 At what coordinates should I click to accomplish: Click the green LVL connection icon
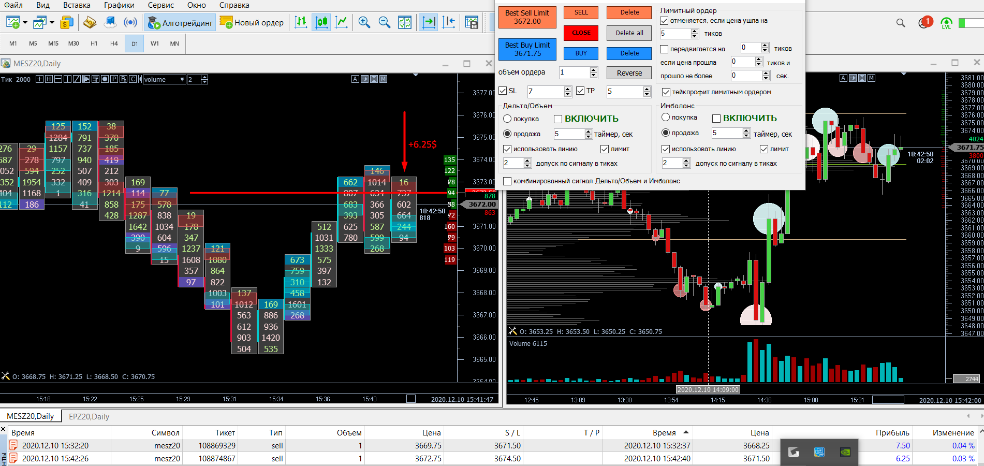[x=946, y=23]
